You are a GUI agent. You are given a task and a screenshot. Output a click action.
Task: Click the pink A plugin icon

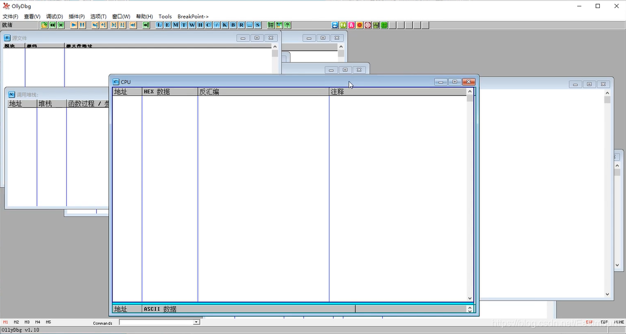352,25
